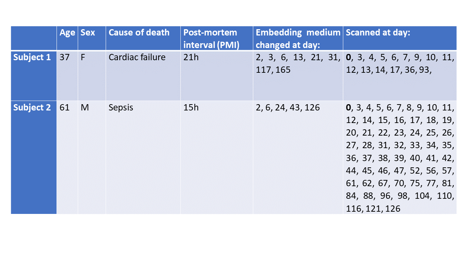
Task: Select the Sex column header
Action: [88, 33]
